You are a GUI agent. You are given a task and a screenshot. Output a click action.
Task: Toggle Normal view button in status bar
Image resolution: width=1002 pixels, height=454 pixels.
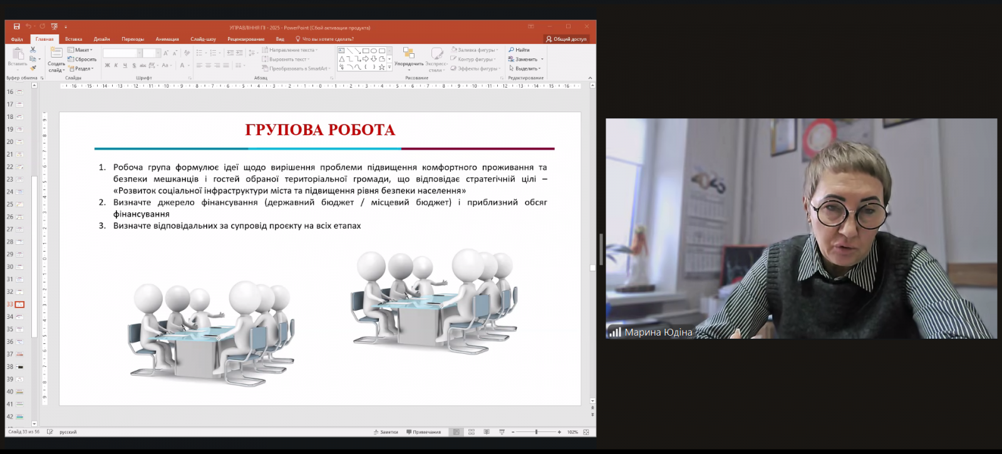(457, 432)
